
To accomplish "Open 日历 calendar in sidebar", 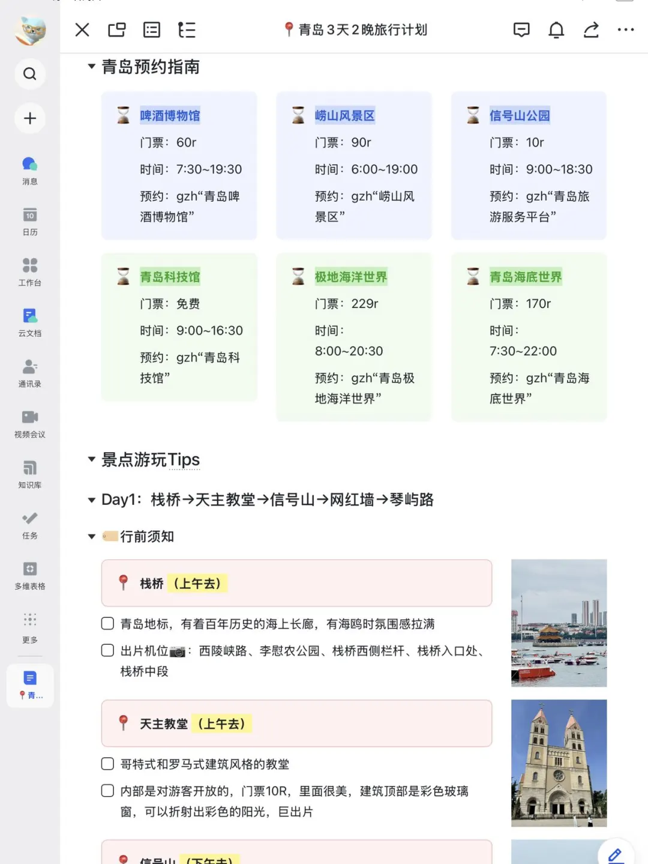I will tap(30, 222).
